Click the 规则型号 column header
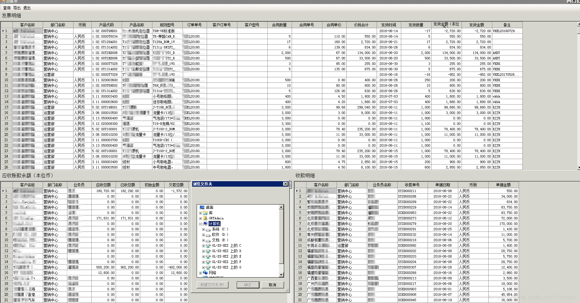Screen dimensions: 580x303 coord(167,25)
